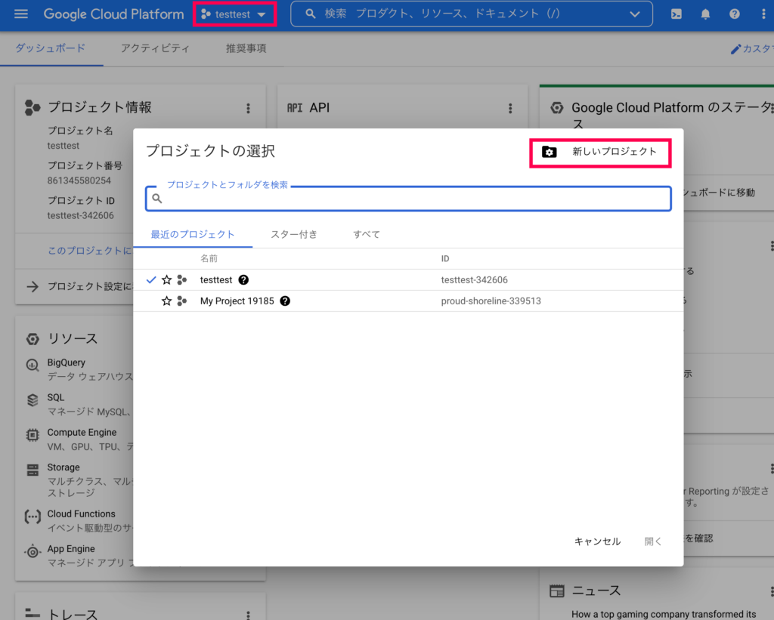Star the testtest project
This screenshot has width=774, height=620.
(x=167, y=280)
